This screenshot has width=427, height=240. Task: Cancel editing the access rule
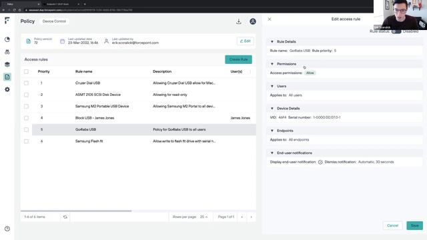coord(392,225)
